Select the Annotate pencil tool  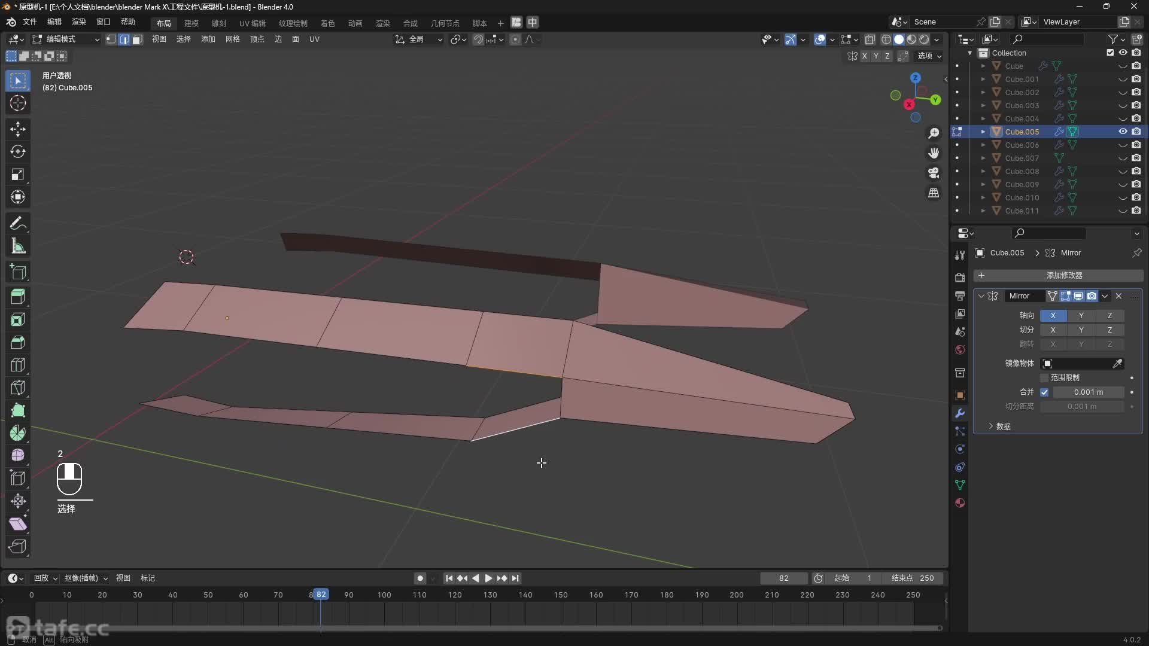[18, 224]
